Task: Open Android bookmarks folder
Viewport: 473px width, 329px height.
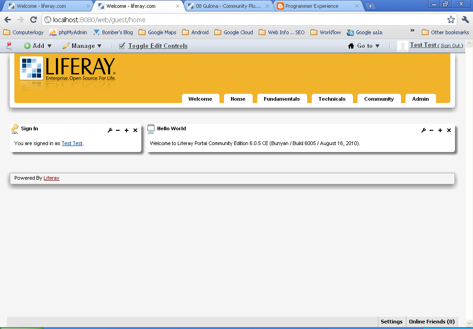Action: [195, 32]
